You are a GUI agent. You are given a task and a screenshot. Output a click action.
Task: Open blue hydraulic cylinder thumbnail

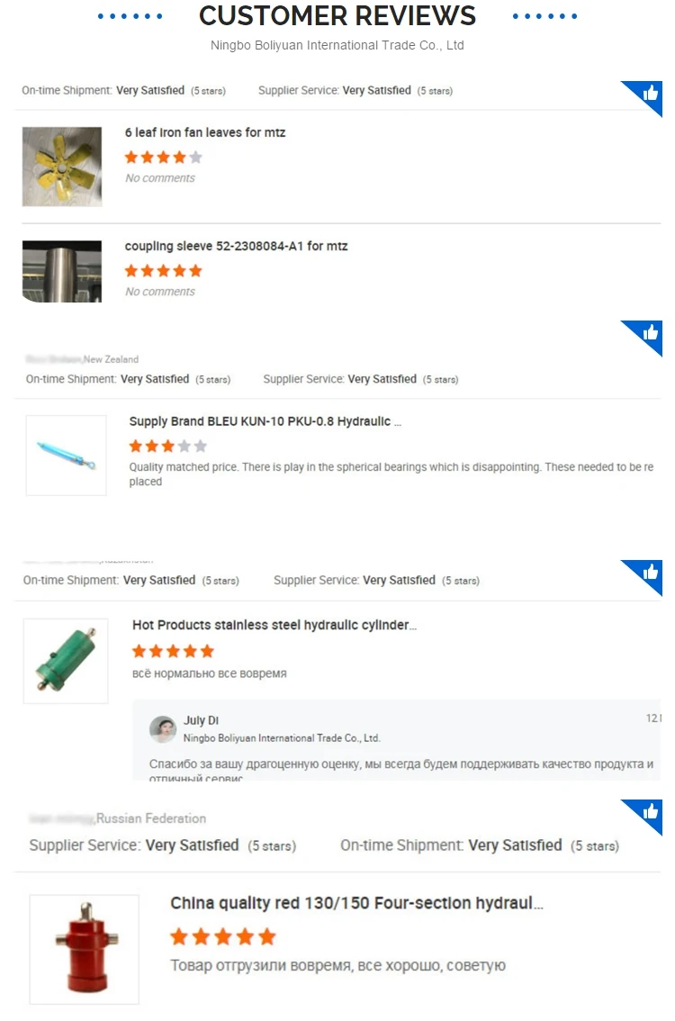66,456
